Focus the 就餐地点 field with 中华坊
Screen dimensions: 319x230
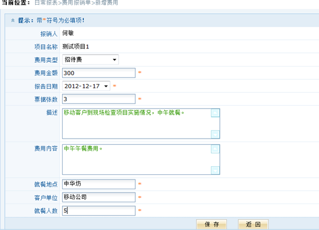tap(98, 184)
